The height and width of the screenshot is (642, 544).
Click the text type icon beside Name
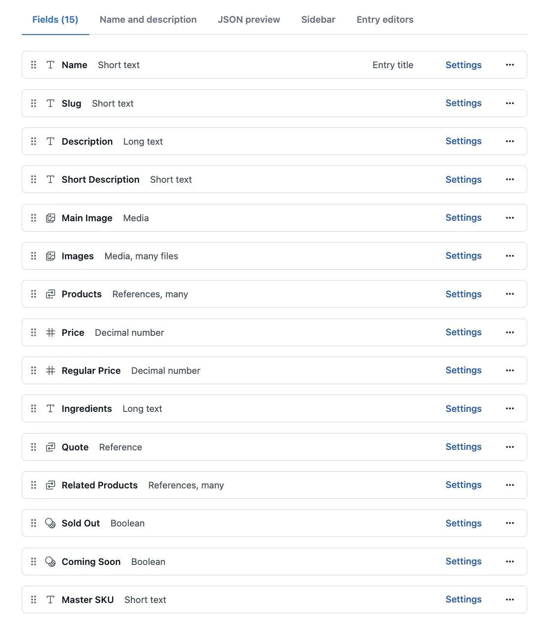tap(50, 65)
